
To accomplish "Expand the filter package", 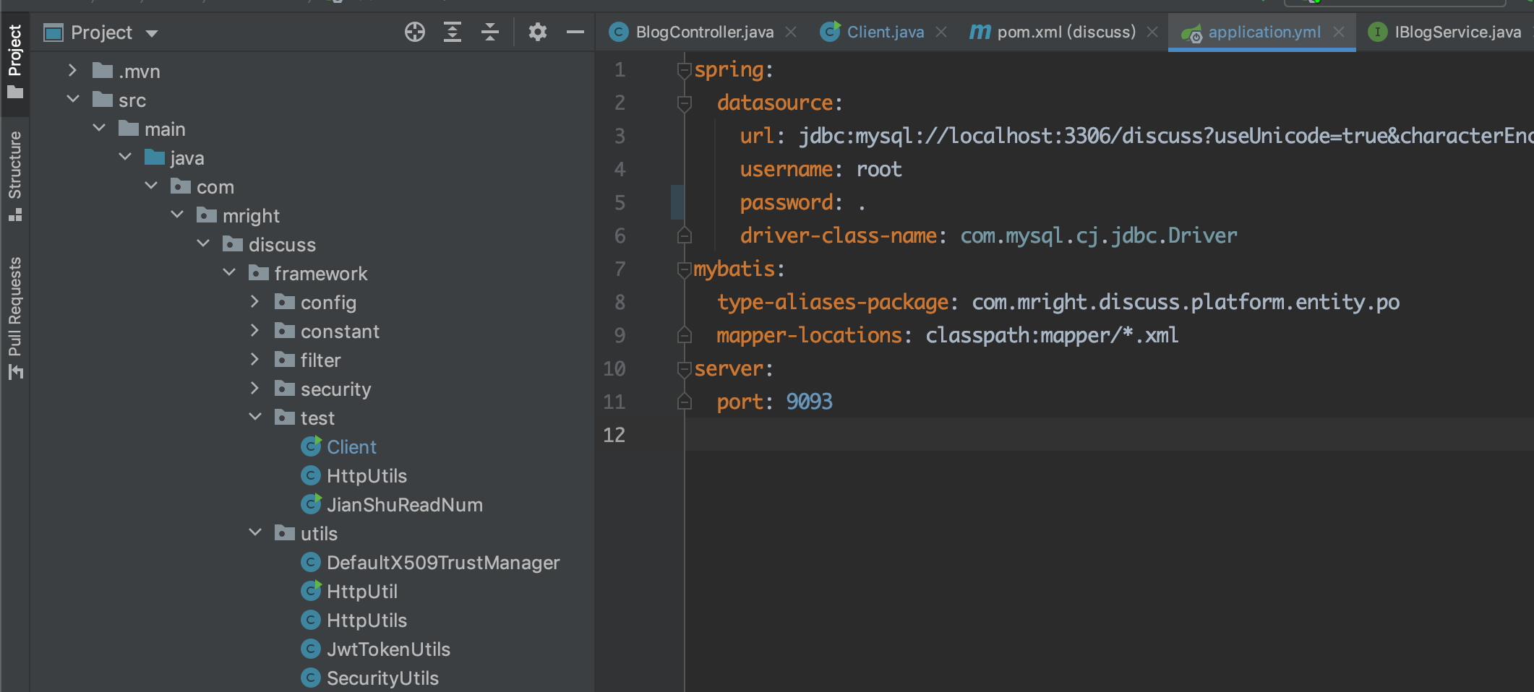I will pos(254,360).
